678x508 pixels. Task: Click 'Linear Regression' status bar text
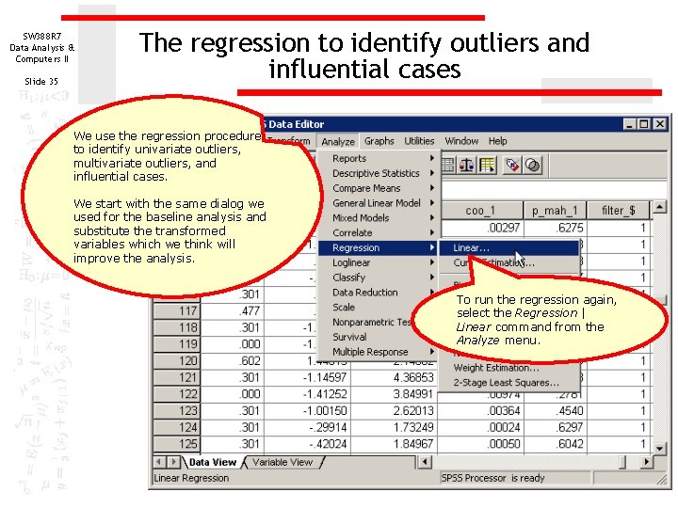191,478
